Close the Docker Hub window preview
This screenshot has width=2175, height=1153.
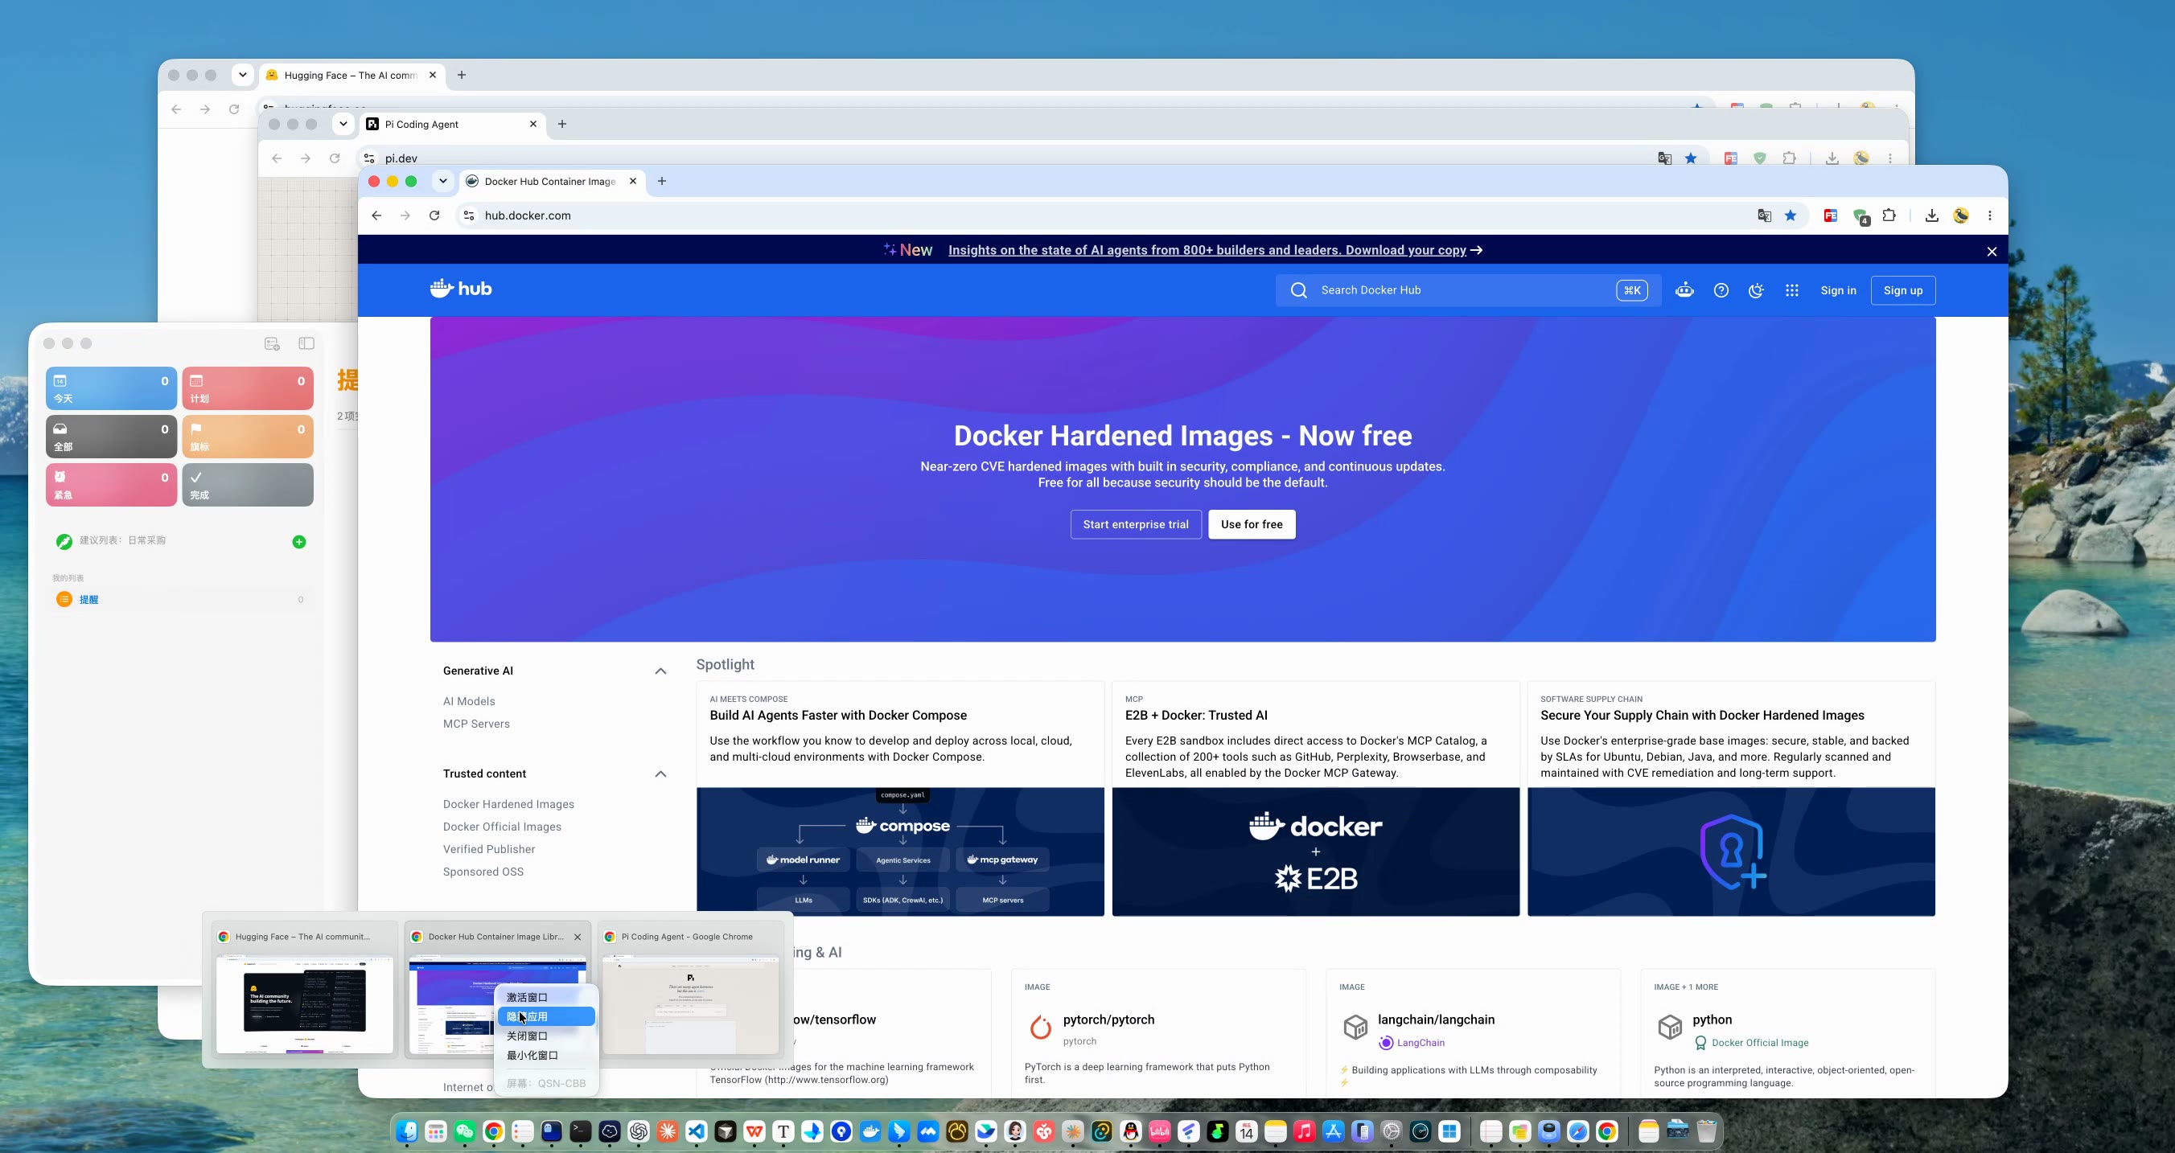578,937
